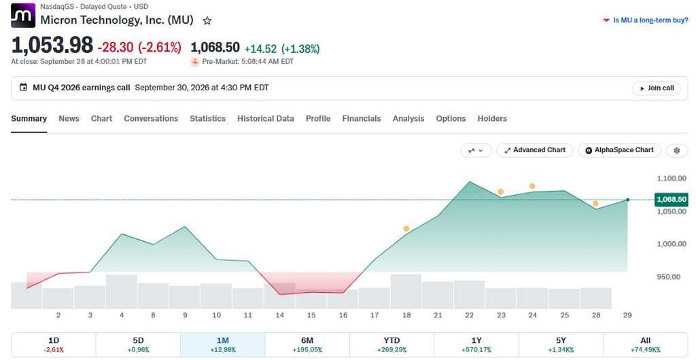Click the MU Q4 2026 earnings call text
Viewport: 696px width, 360px height.
pos(82,88)
